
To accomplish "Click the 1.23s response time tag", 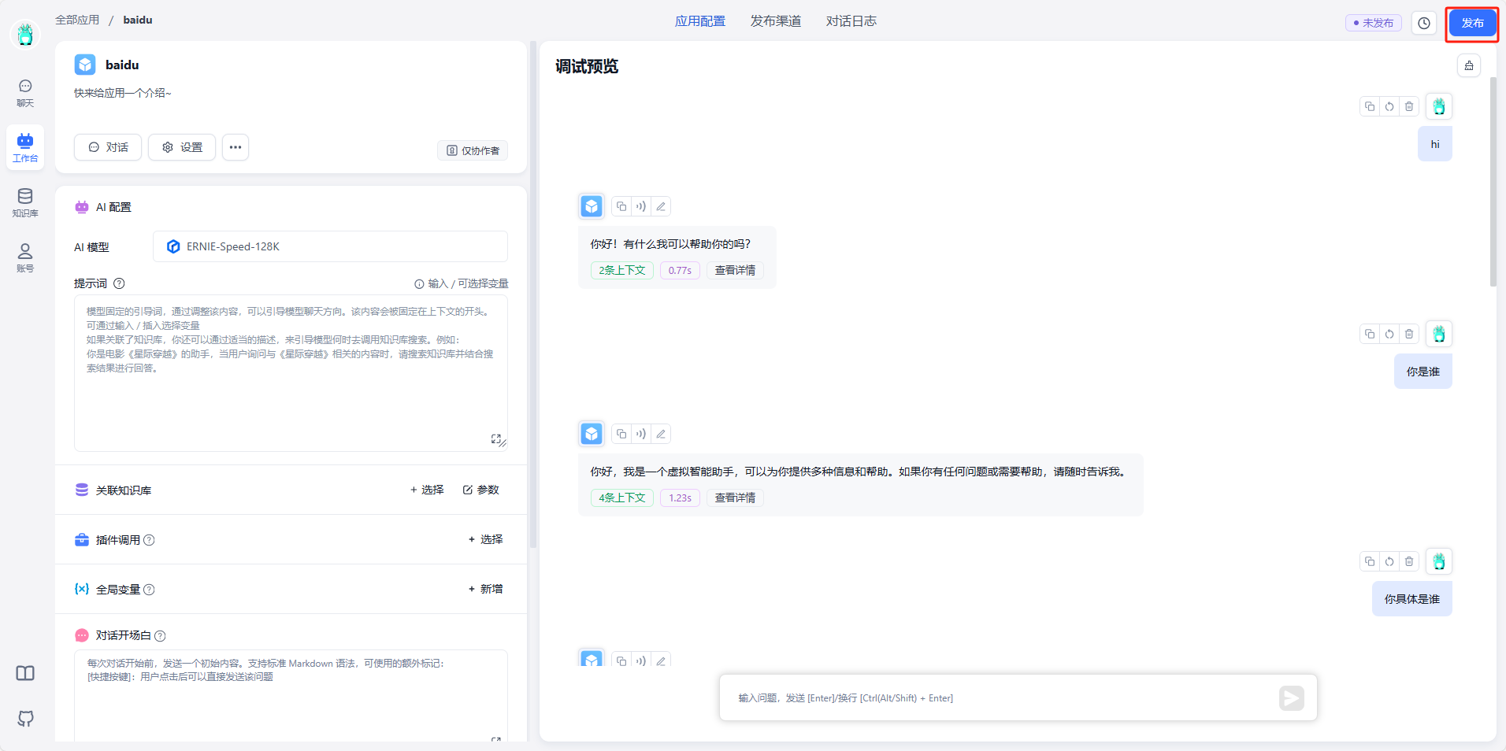I will [x=680, y=498].
